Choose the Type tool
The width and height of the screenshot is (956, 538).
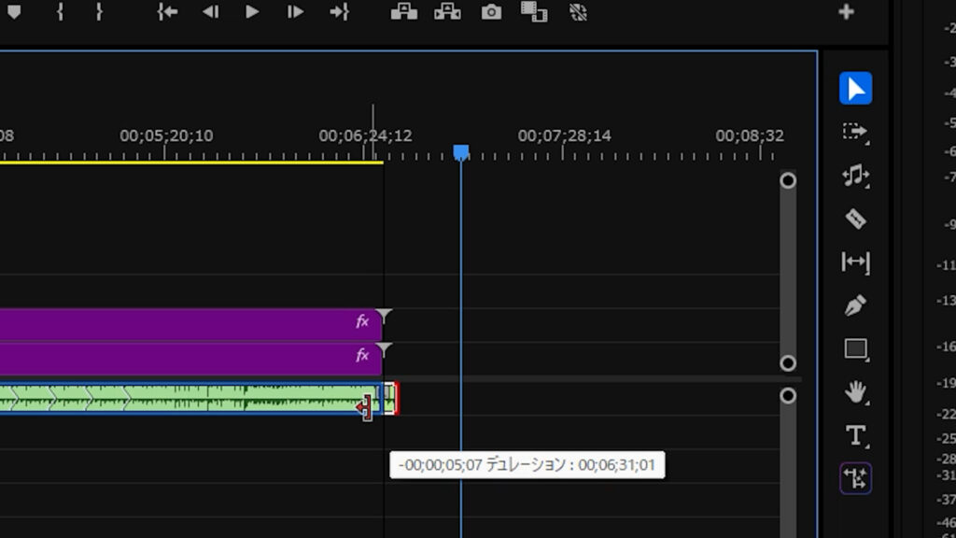855,435
